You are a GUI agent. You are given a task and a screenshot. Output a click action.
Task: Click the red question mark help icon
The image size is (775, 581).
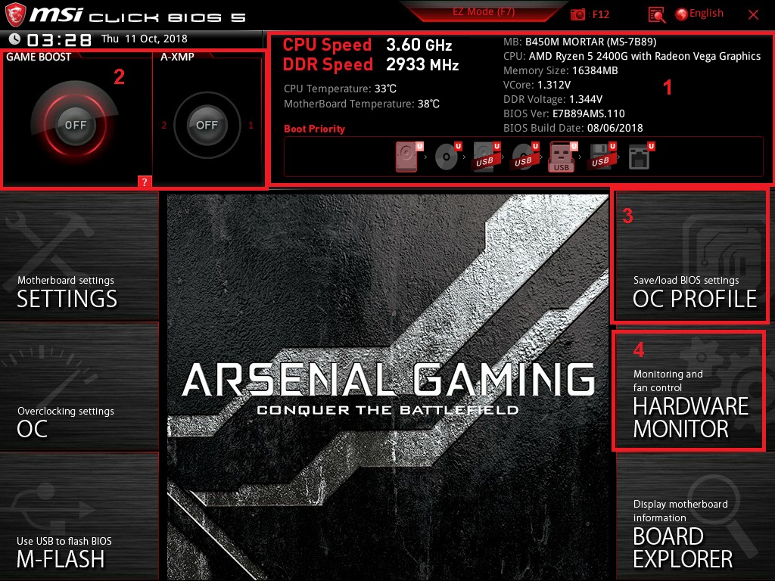[x=145, y=182]
